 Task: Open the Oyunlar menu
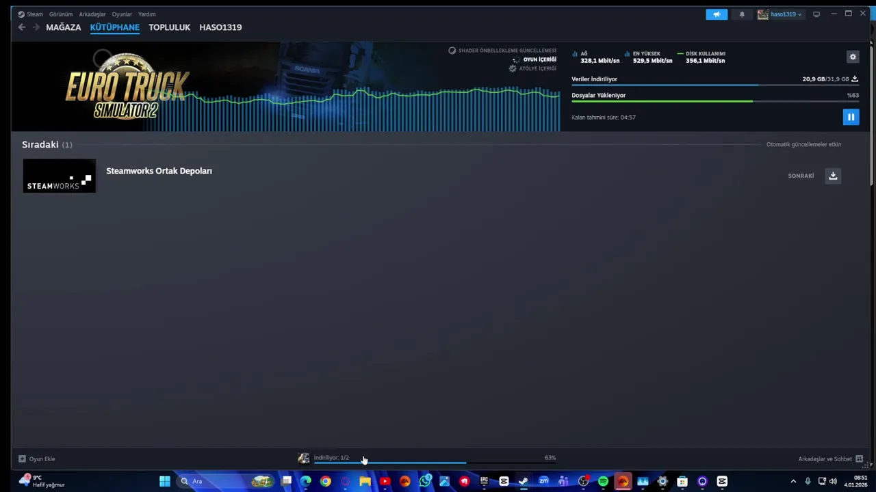pyautogui.click(x=122, y=14)
